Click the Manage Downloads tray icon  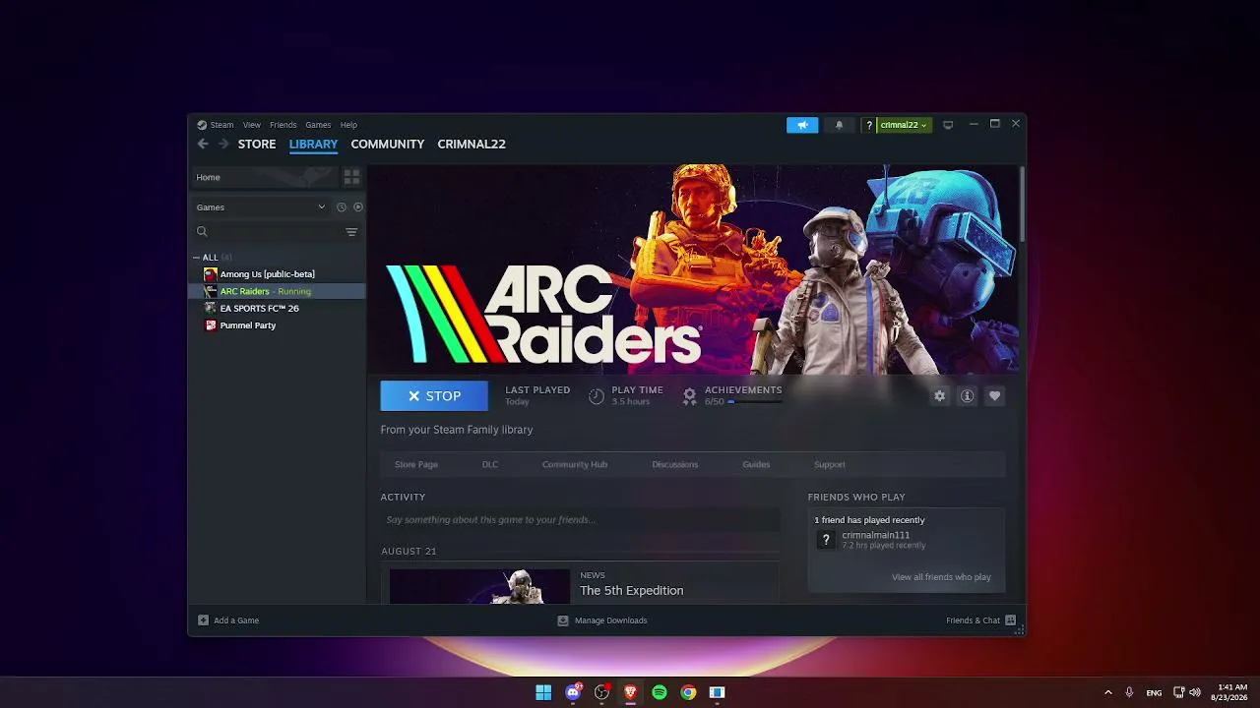[563, 620]
